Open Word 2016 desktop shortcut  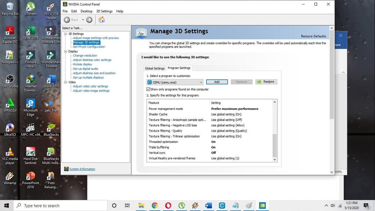51,81
